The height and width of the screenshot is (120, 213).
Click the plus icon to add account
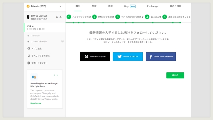coord(28,36)
